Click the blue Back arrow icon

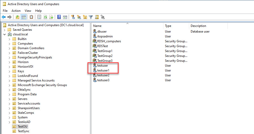click(4, 17)
